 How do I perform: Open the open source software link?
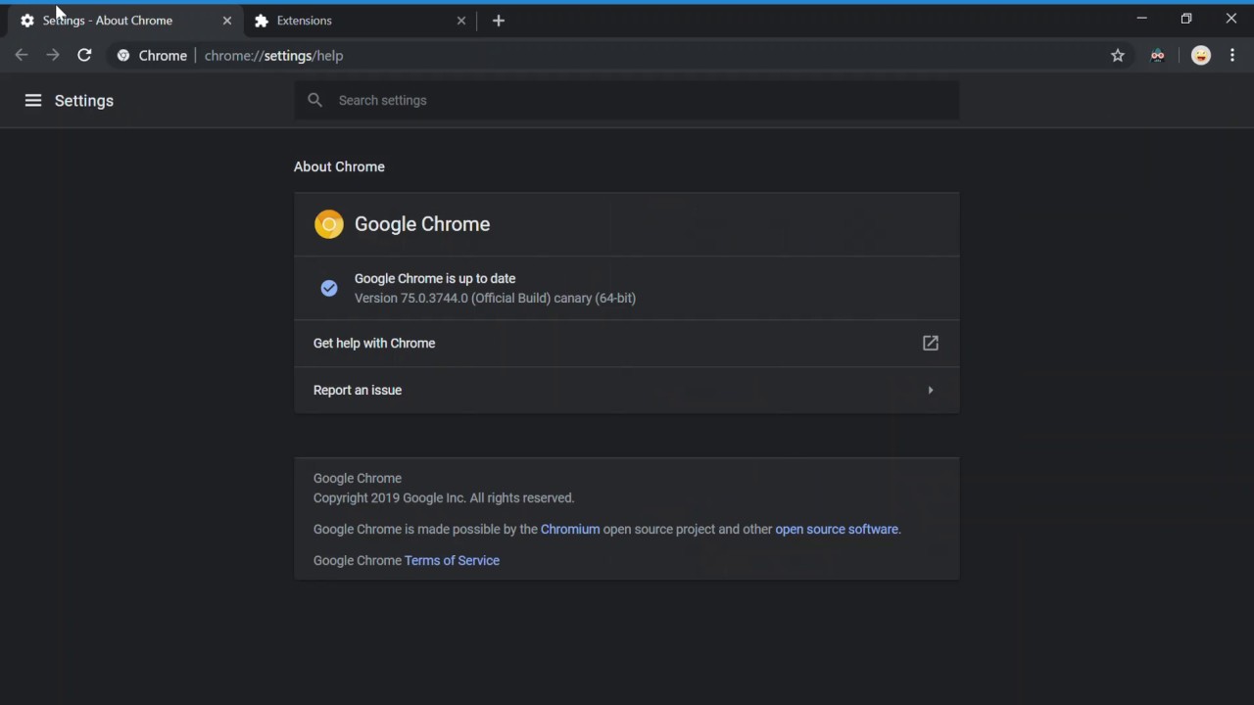coord(837,529)
